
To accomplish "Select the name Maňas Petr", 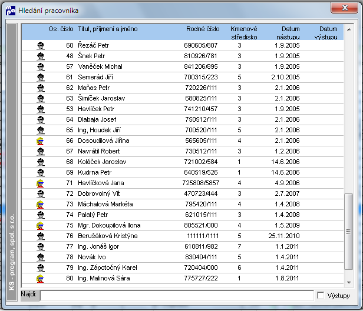I will 94,88.
